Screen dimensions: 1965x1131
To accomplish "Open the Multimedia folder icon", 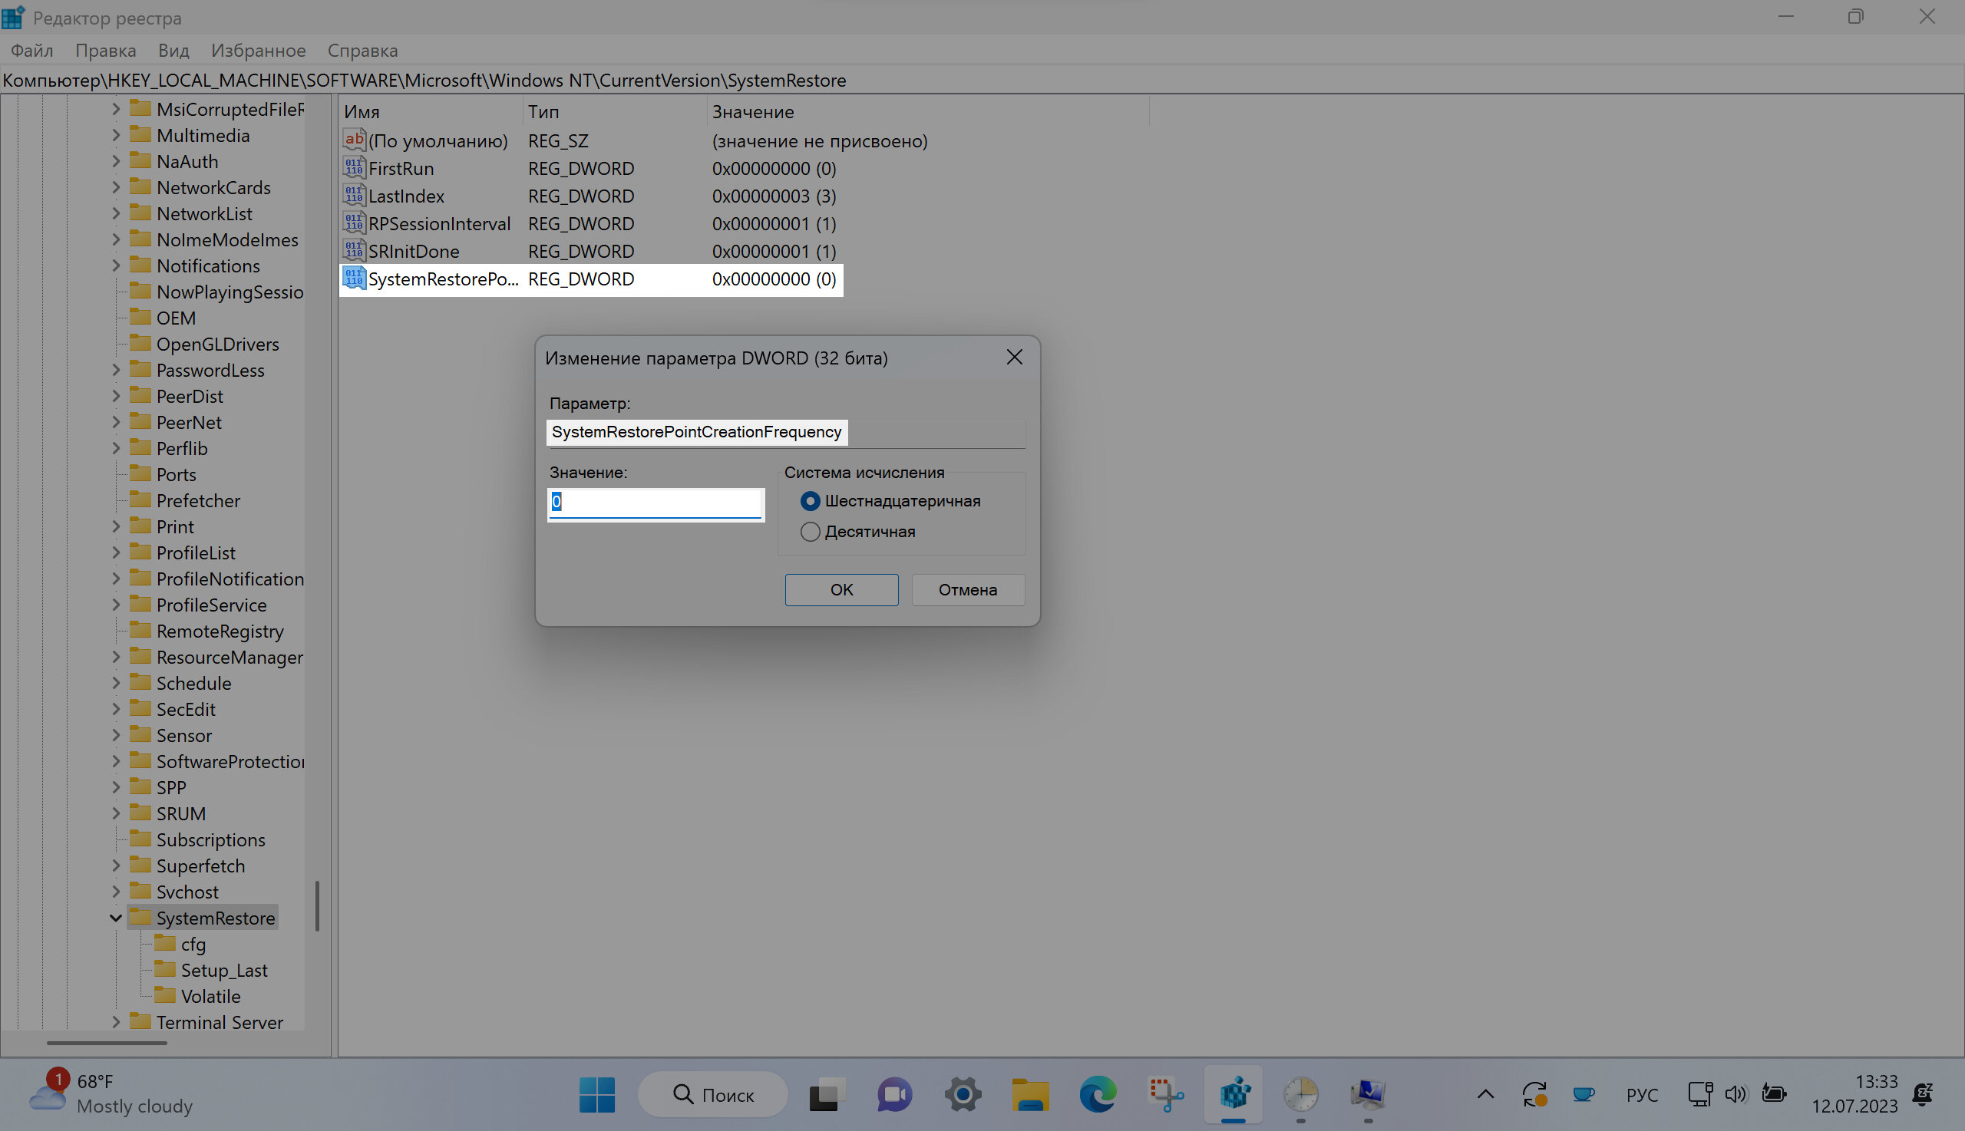I will coord(140,134).
